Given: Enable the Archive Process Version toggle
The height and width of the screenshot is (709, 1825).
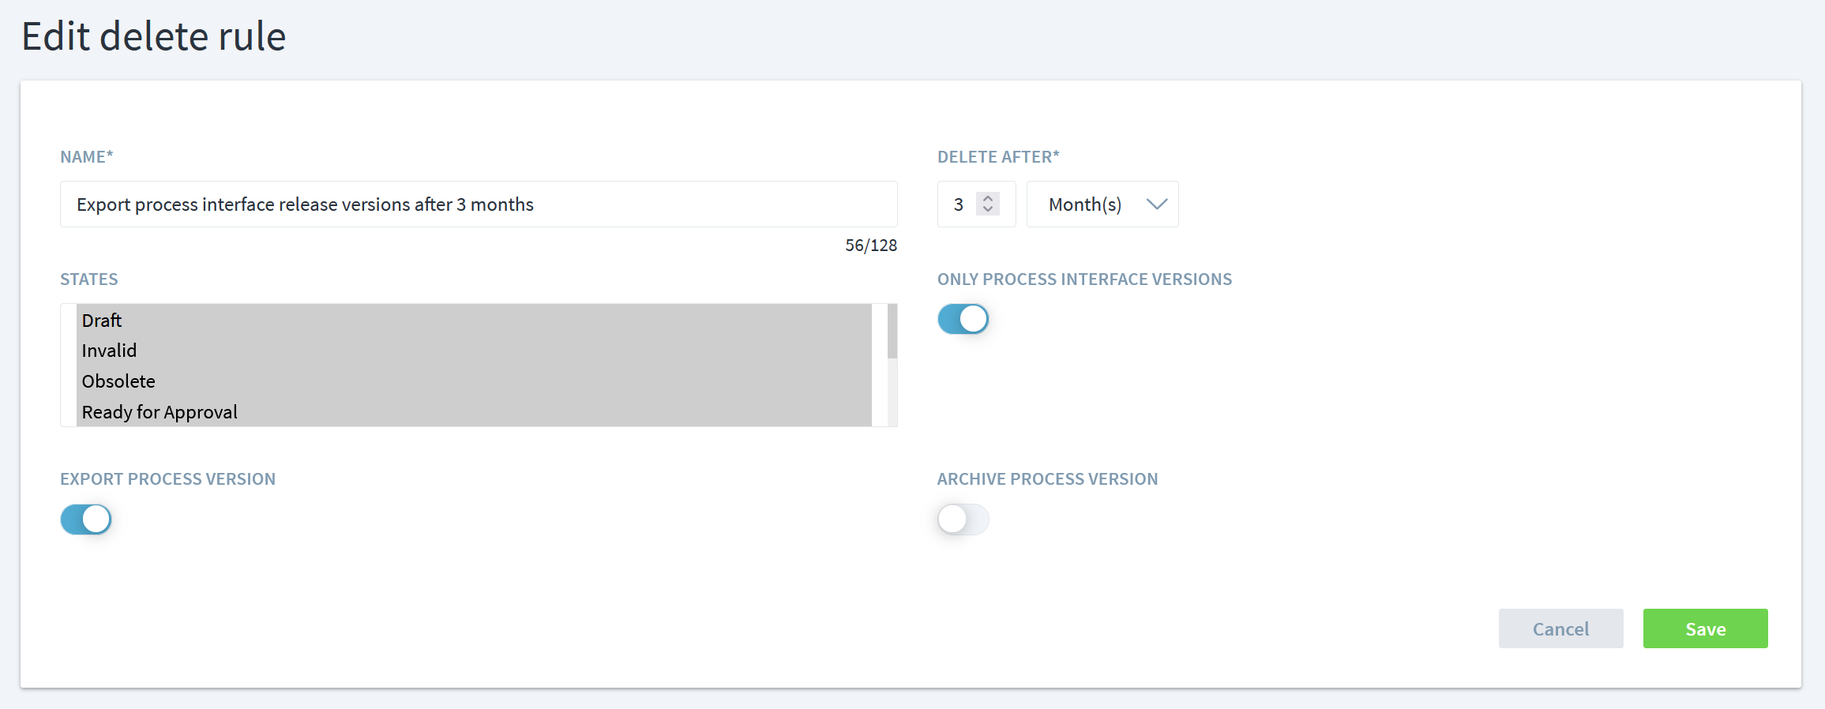Looking at the screenshot, I should click(963, 520).
